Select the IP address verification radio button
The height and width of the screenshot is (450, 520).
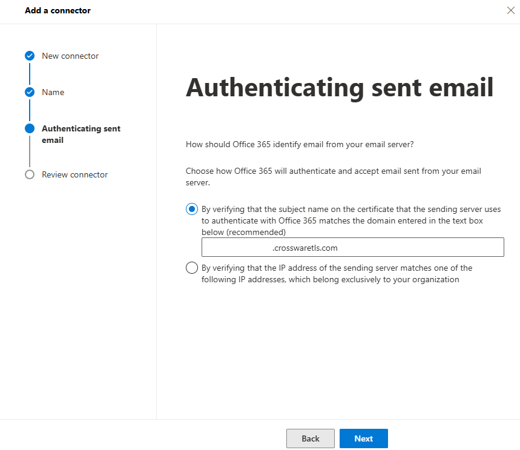coord(192,268)
